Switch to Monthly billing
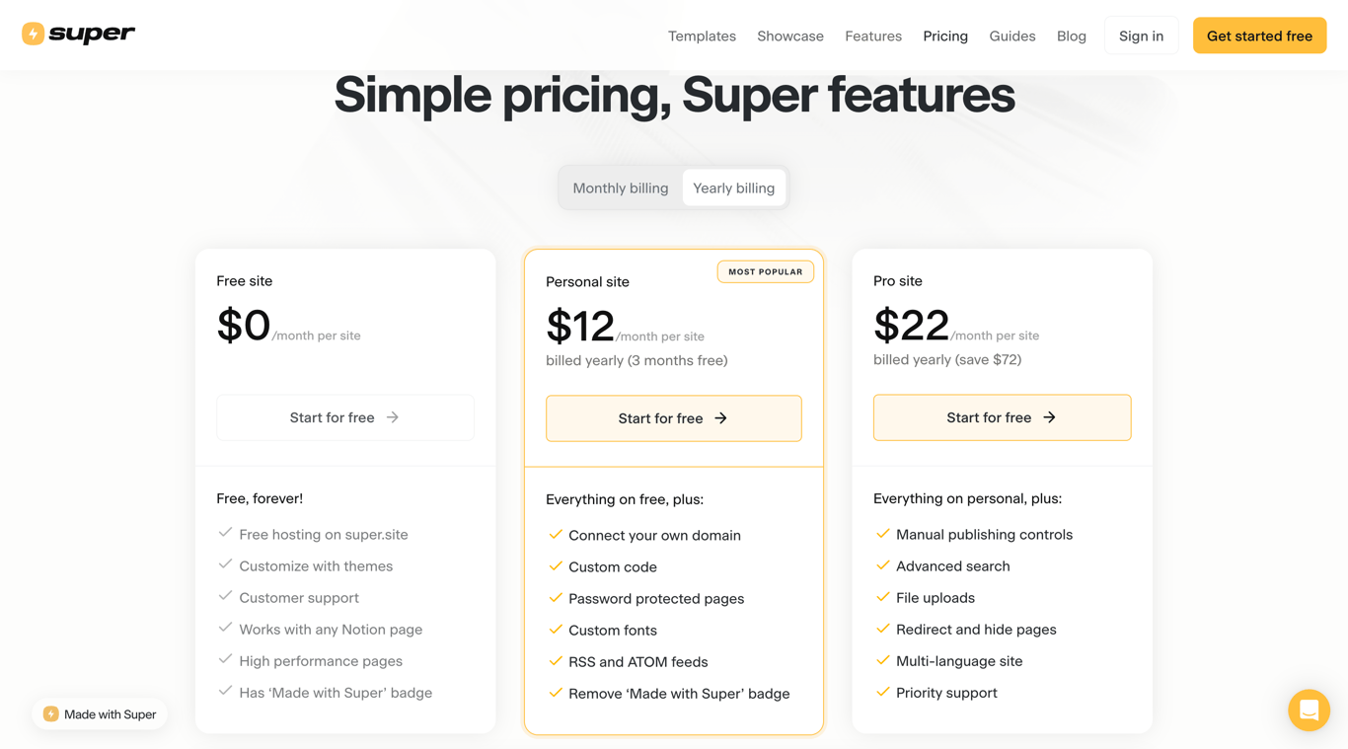The image size is (1348, 749). pos(621,187)
